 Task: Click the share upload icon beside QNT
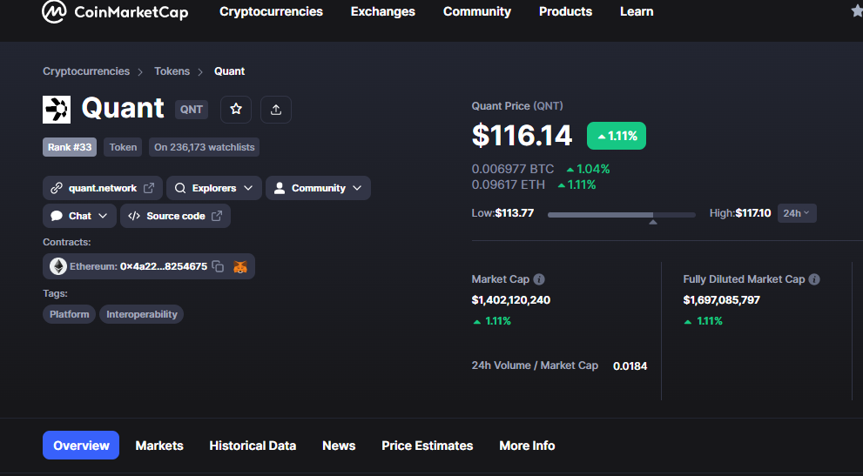276,110
